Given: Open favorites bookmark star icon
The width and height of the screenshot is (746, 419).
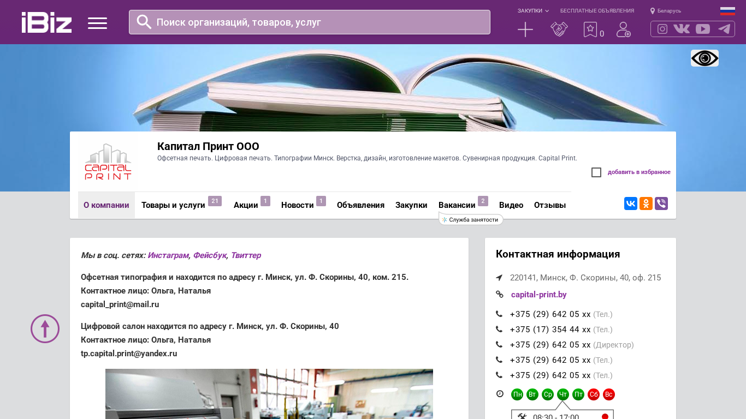Looking at the screenshot, I should tap(590, 29).
